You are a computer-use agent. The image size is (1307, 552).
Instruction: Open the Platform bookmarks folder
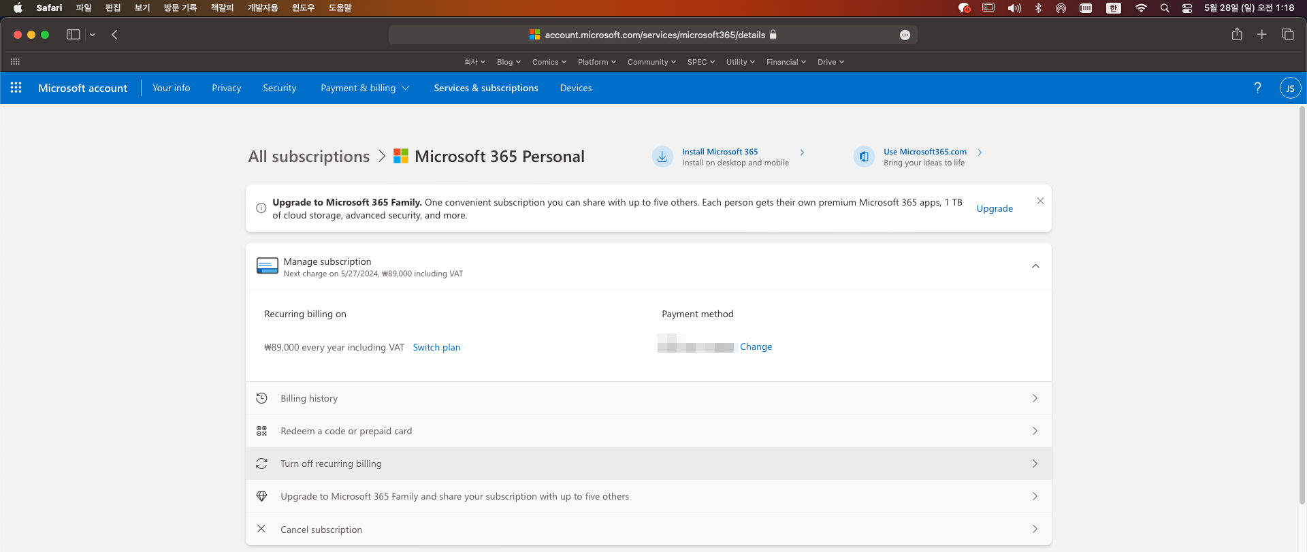point(597,62)
